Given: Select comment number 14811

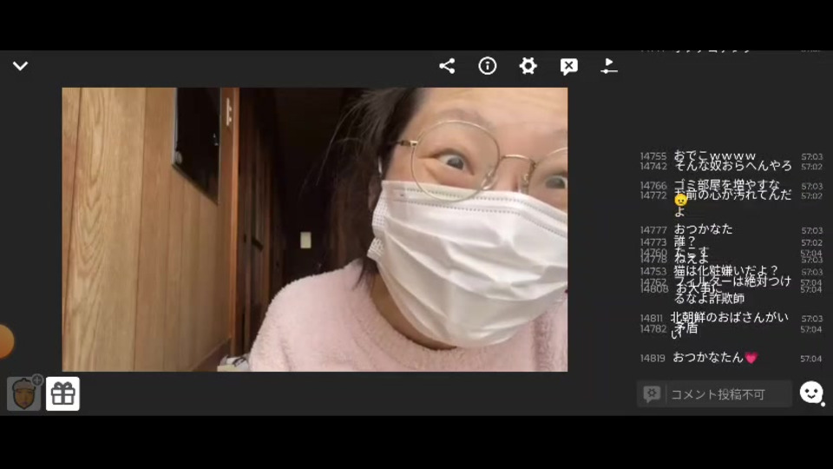Looking at the screenshot, I should pos(652,319).
